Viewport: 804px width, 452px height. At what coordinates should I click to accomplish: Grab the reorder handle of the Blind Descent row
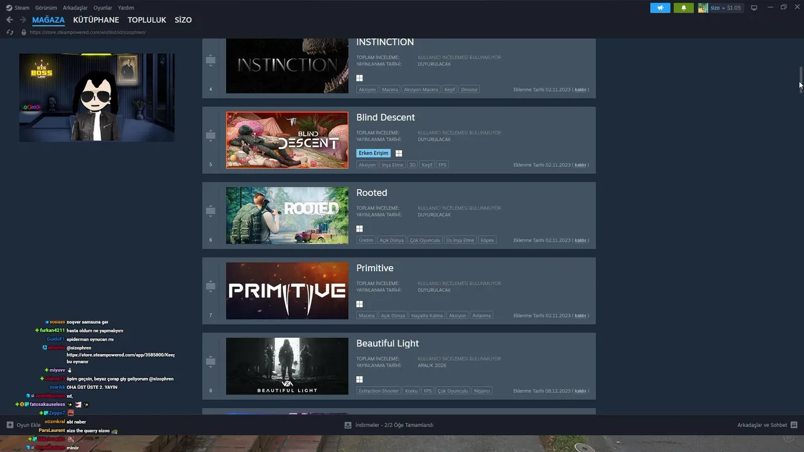click(210, 136)
